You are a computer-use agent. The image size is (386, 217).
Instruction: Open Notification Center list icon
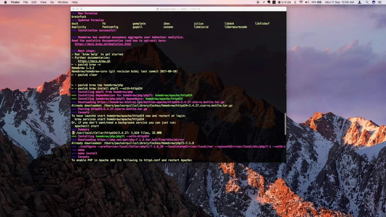coord(379,2)
